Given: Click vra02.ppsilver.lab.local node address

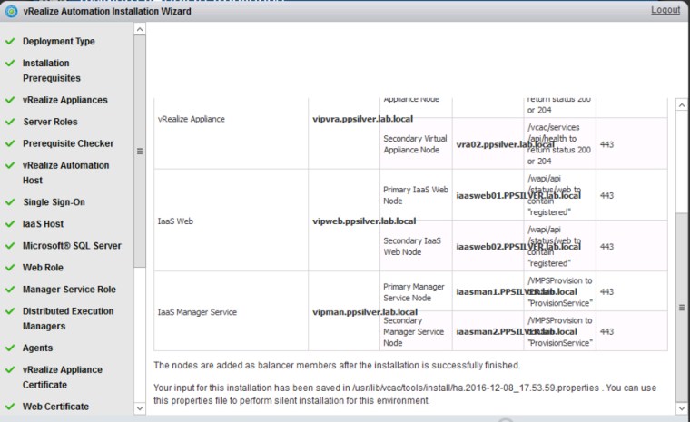Looking at the screenshot, I should 505,145.
